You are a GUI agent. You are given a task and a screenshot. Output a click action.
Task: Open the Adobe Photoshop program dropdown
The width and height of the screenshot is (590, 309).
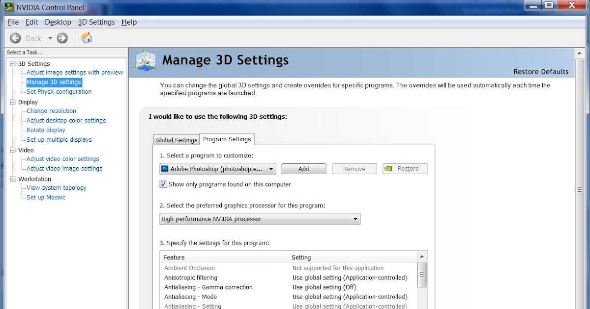coord(218,169)
